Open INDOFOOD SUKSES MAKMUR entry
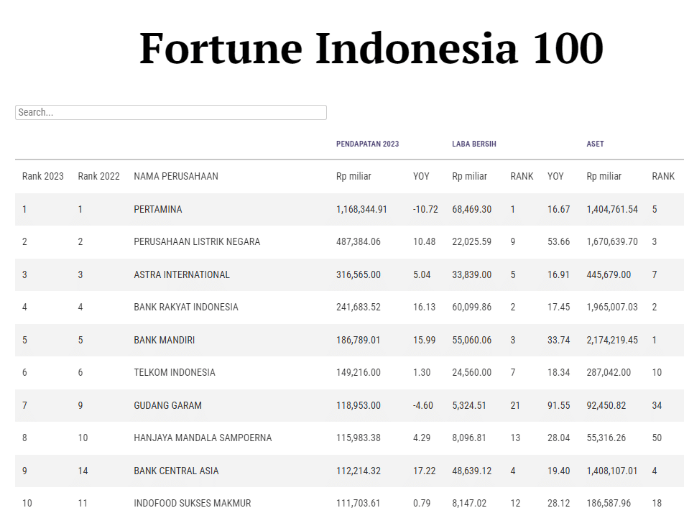Image resolution: width=684 pixels, height=513 pixels. pos(193,503)
